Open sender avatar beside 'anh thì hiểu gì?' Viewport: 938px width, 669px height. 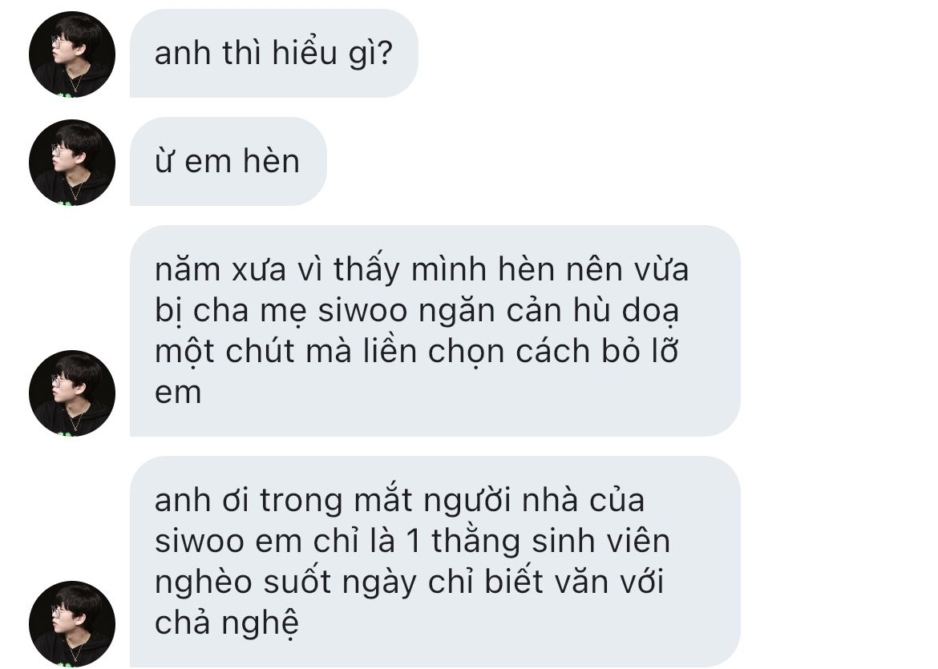coord(72,54)
